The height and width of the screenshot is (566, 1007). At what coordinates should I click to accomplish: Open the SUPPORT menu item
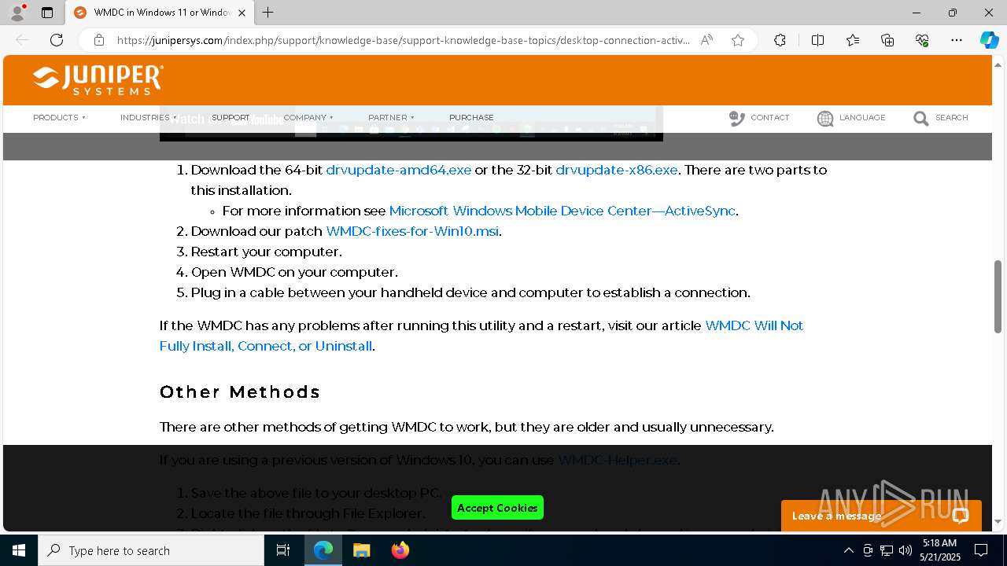click(231, 117)
